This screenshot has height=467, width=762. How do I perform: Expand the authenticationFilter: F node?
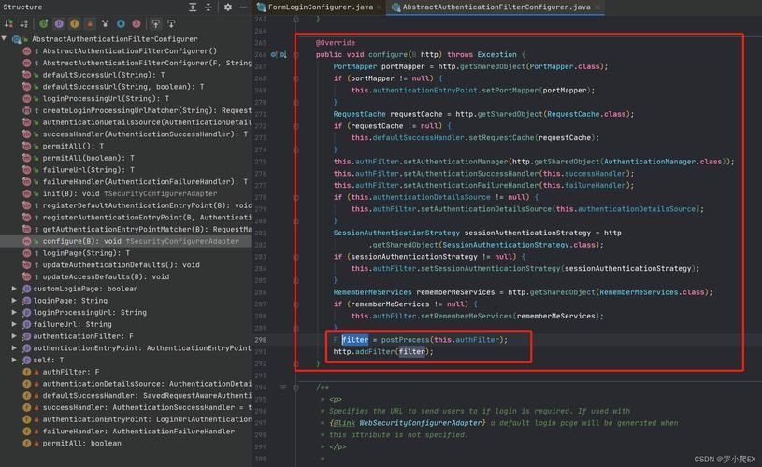click(14, 336)
